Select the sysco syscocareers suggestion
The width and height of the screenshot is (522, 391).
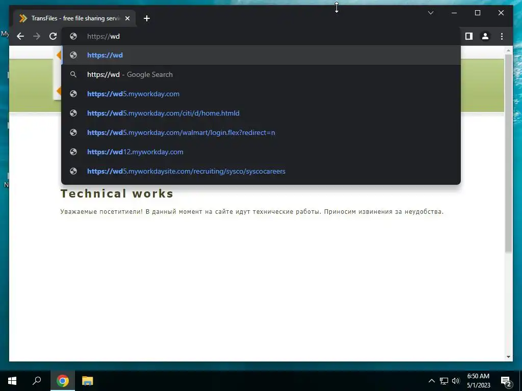(261, 171)
